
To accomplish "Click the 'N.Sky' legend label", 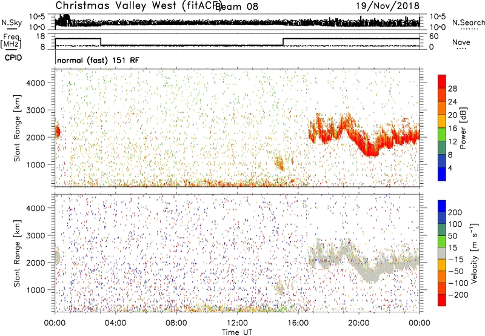I will (12, 22).
